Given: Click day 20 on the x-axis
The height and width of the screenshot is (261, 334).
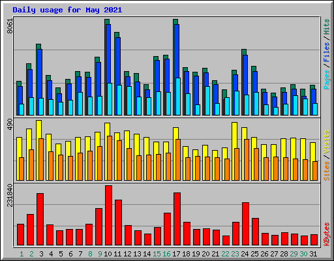Looking at the screenshot, I should click(205, 254).
